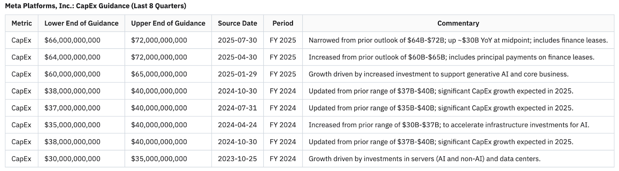619x171 pixels.
Task: Click the table title mentioning Meta Platforms
Action: [x=96, y=6]
